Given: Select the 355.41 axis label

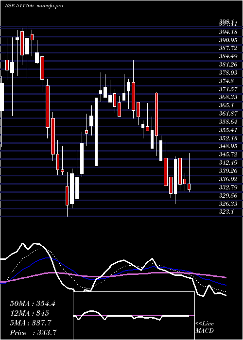Looking at the screenshot, I should [228, 130].
